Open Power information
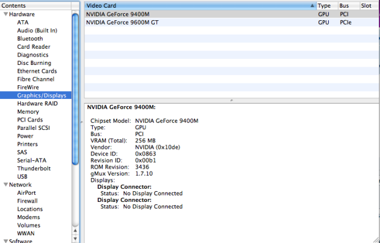 click(x=25, y=136)
